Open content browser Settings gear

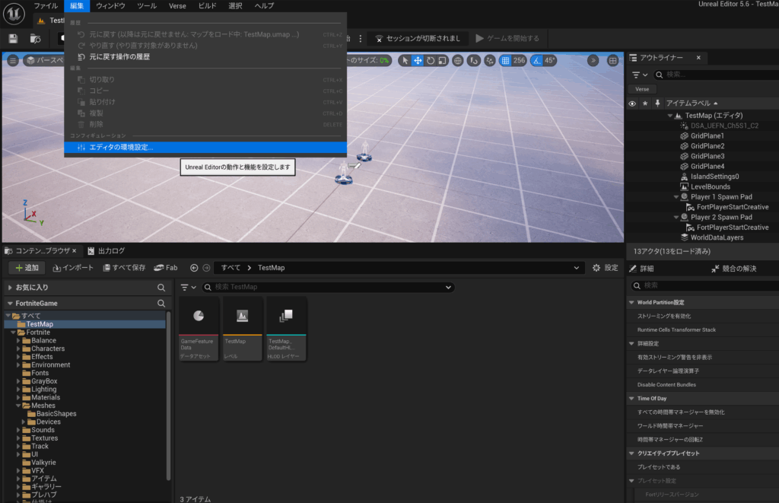coord(605,268)
